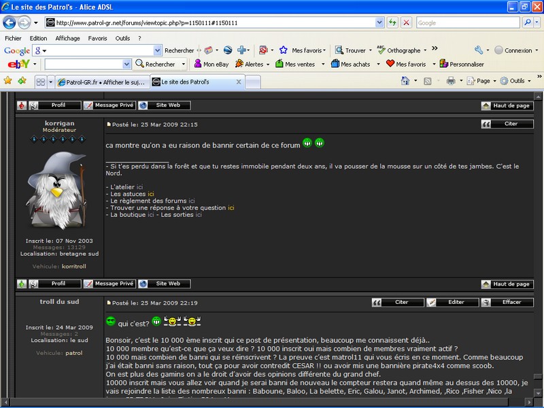The width and height of the screenshot is (544, 408).
Task: Open Mes ventes in eBay toolbar
Action: click(x=295, y=64)
